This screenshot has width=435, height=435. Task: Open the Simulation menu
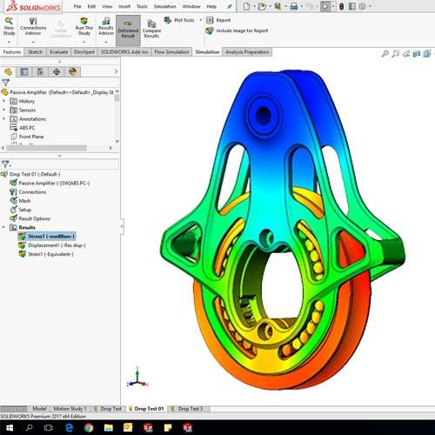(x=164, y=6)
